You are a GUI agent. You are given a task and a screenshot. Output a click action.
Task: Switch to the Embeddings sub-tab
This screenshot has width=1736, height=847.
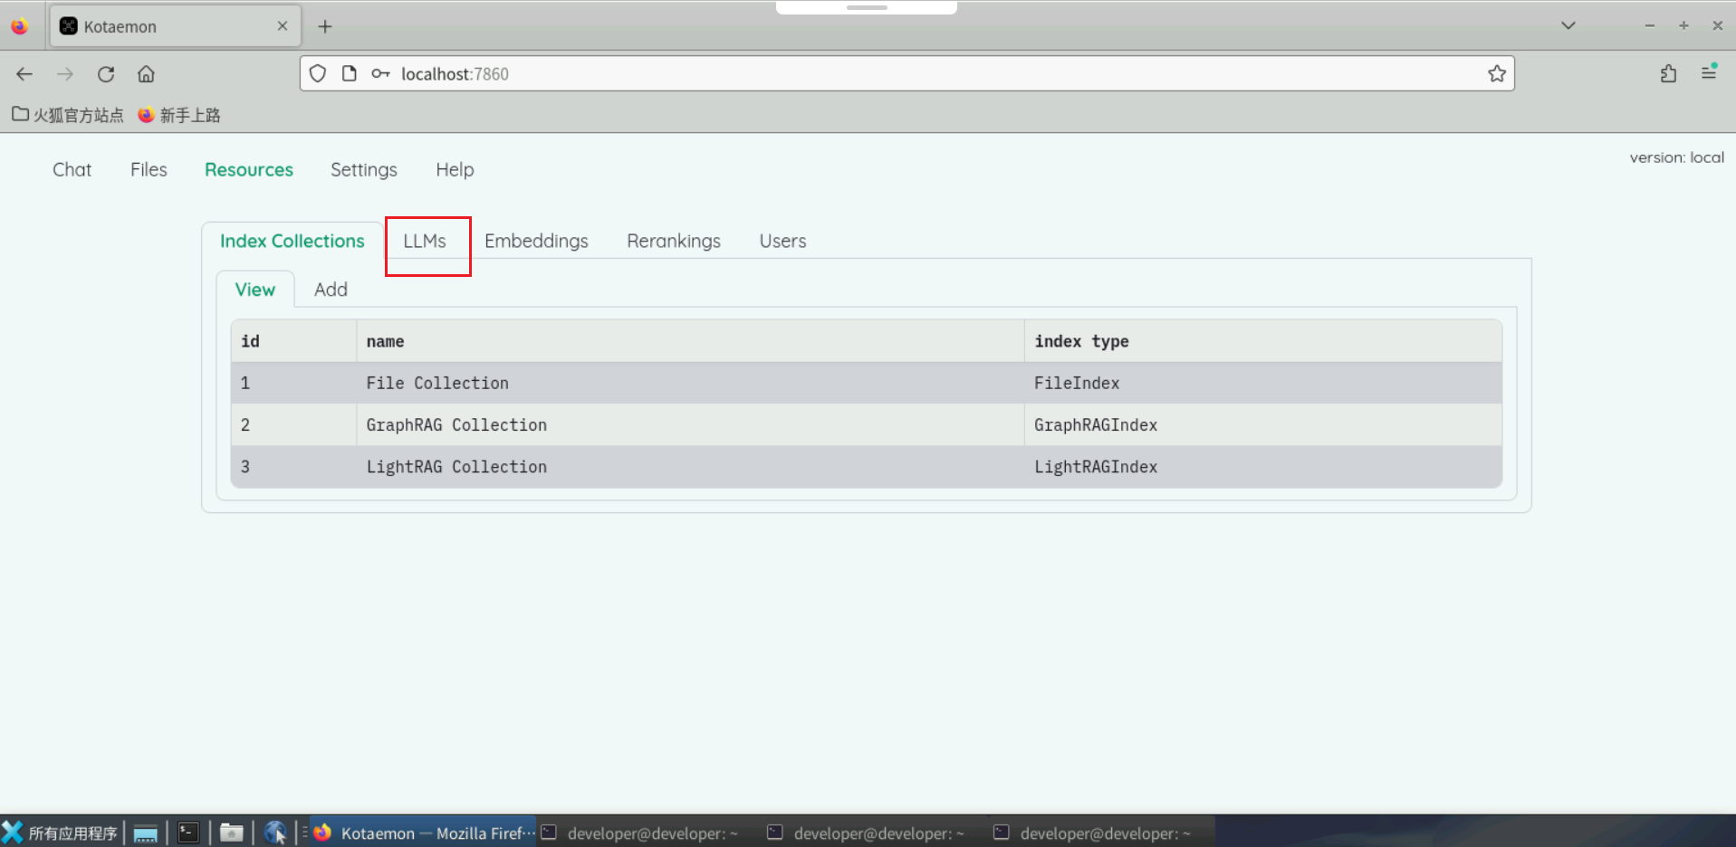click(536, 241)
